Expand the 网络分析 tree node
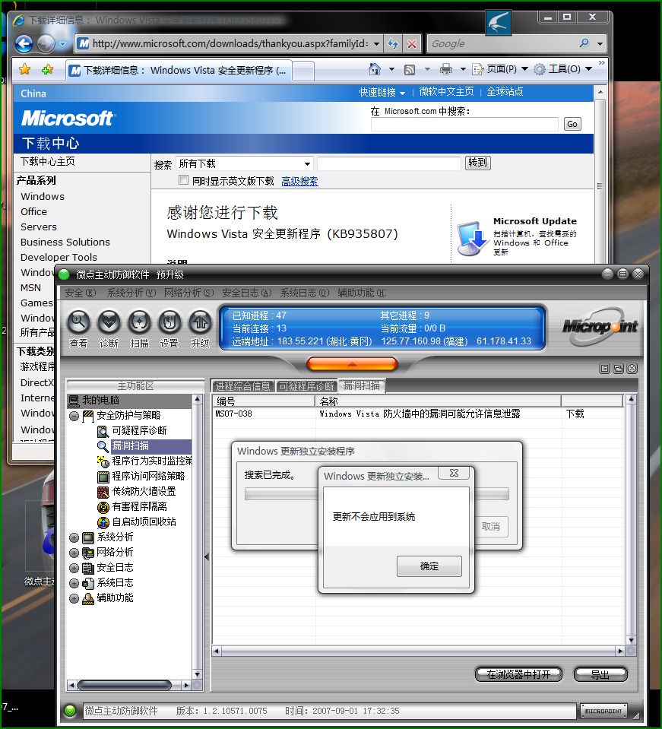Image resolution: width=662 pixels, height=729 pixels. 74,553
